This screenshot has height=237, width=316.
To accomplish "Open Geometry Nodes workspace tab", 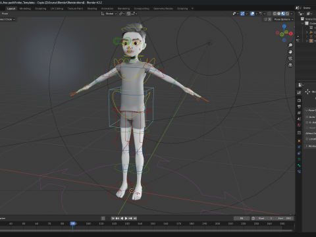I will tap(163, 9).
